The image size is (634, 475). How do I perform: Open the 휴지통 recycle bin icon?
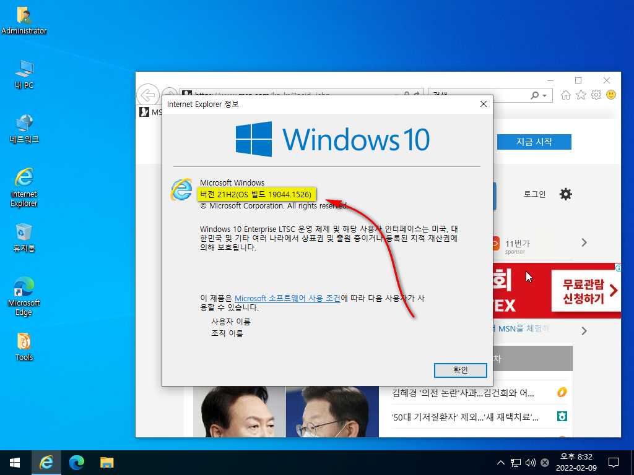(24, 238)
